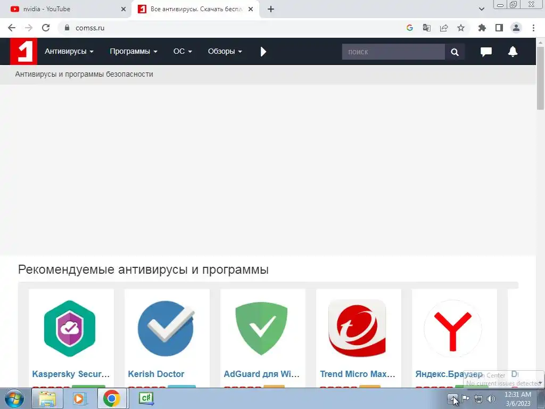
Task: Open Windows Explorer from taskbar
Action: [47, 398]
